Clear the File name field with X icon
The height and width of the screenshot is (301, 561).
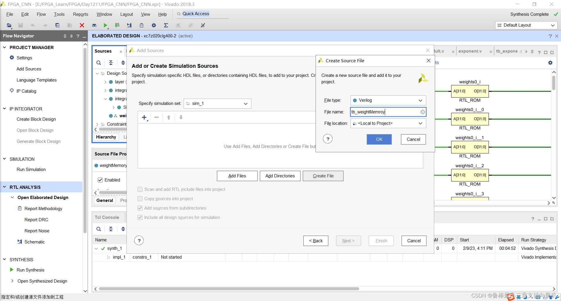(x=423, y=112)
